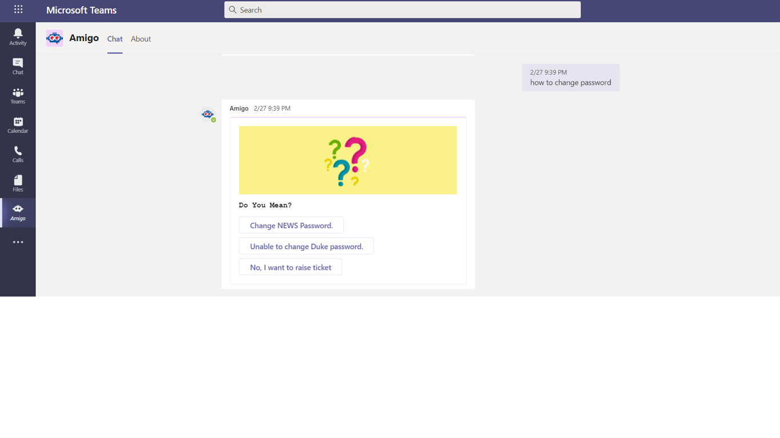Click the Microsoft Teams title in the top bar
The image size is (780, 438).
(82, 10)
